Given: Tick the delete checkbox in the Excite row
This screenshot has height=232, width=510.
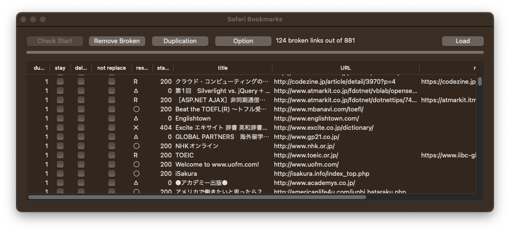Looking at the screenshot, I should 81,128.
